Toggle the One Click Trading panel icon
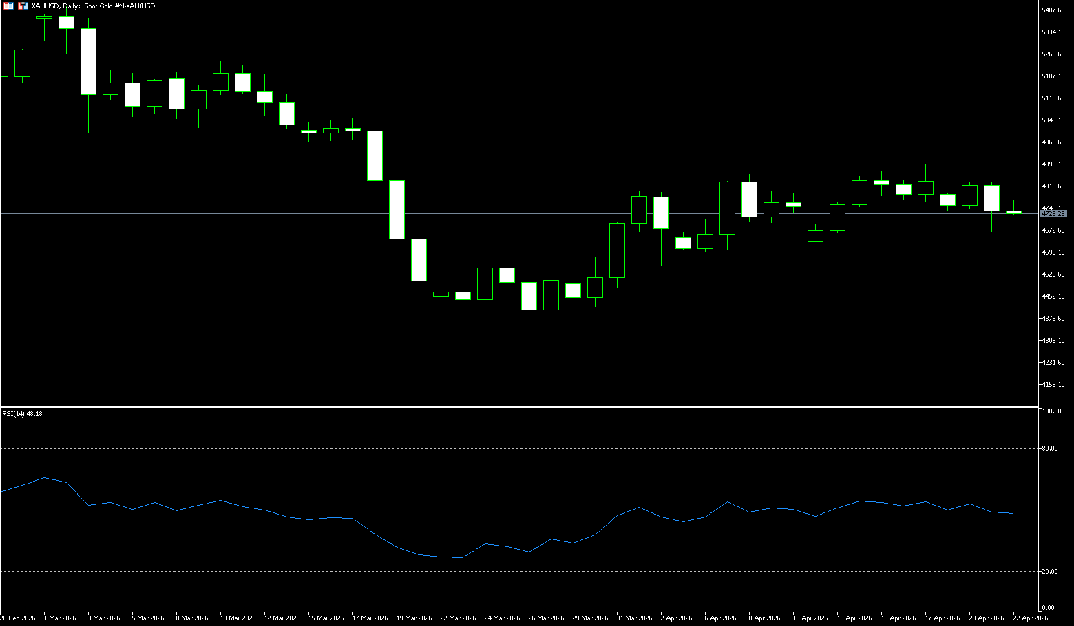The width and height of the screenshot is (1074, 626). click(8, 6)
